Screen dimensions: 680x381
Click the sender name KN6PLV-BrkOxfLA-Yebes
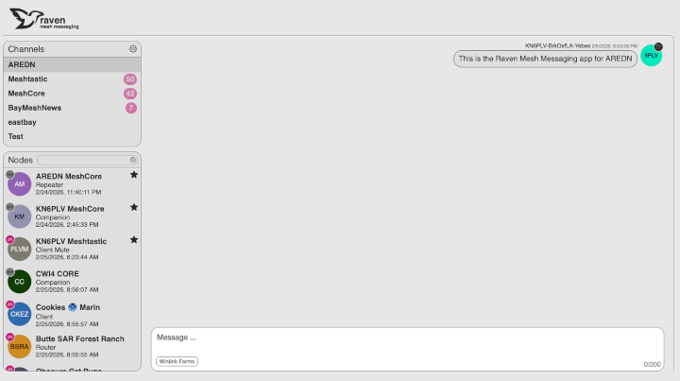point(557,45)
